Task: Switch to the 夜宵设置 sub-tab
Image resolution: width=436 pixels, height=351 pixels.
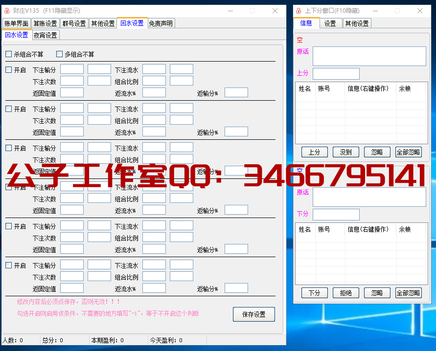Action: point(46,35)
